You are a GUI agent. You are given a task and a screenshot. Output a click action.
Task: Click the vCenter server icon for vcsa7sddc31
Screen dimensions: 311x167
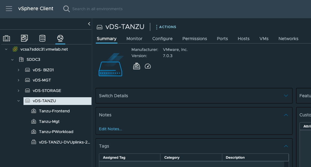(15, 49)
